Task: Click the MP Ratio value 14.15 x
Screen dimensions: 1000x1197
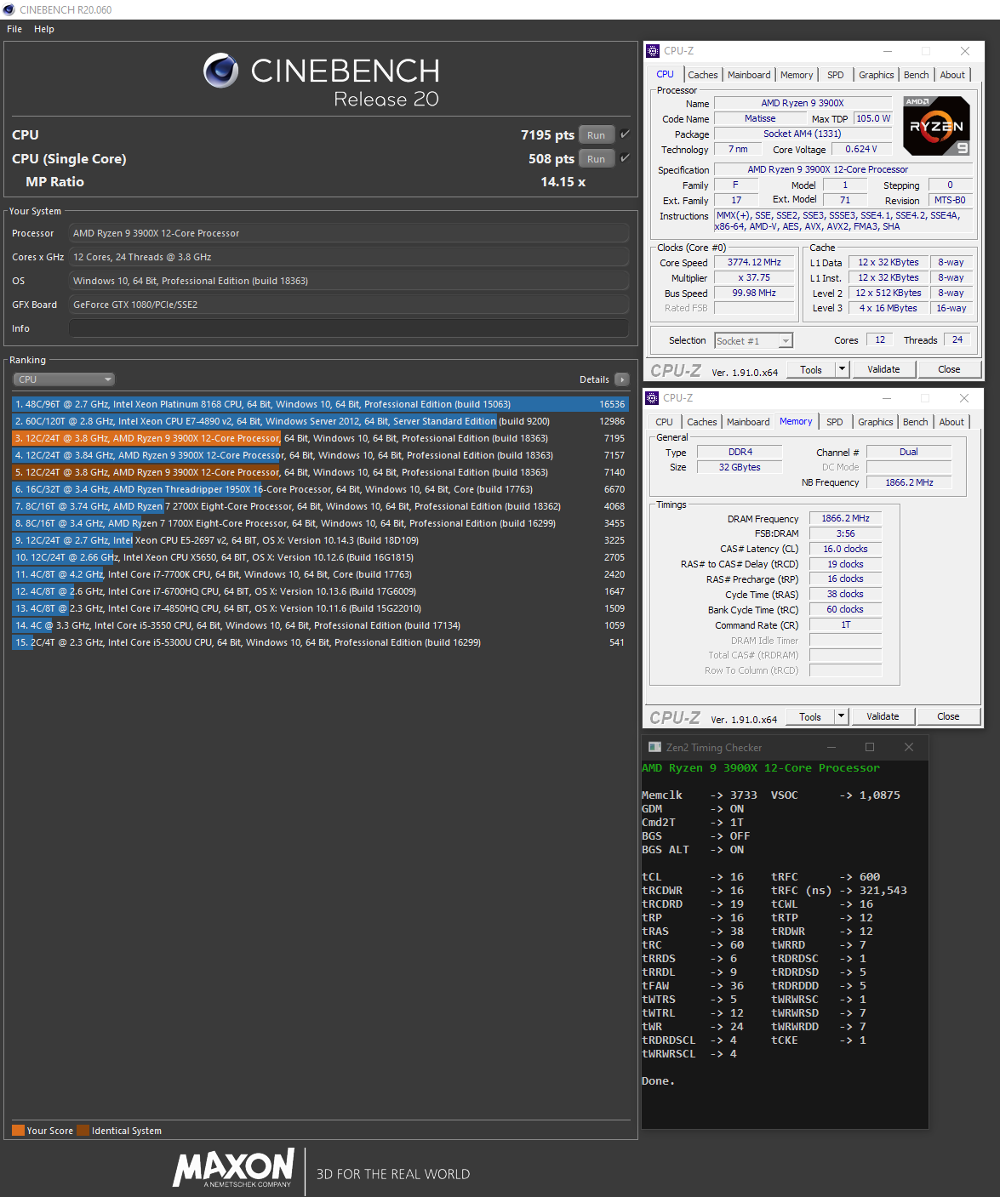Action: [x=563, y=182]
